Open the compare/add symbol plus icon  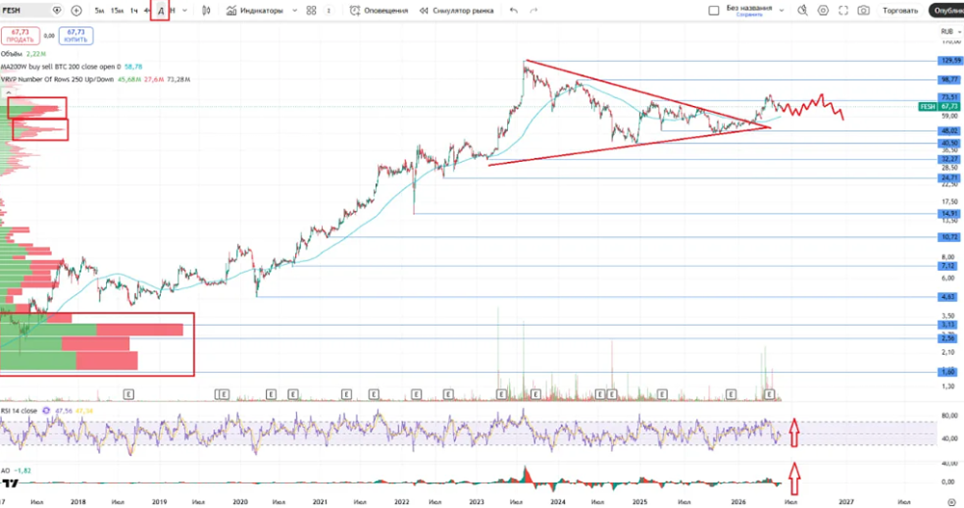click(x=76, y=11)
